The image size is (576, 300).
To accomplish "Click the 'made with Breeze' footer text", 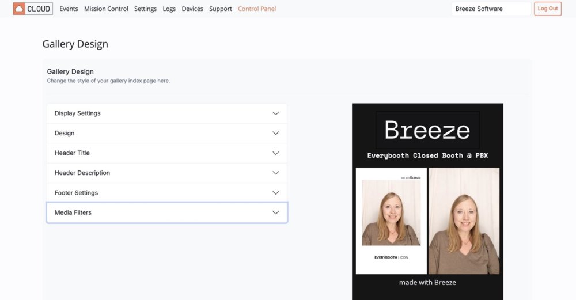I will tap(427, 282).
